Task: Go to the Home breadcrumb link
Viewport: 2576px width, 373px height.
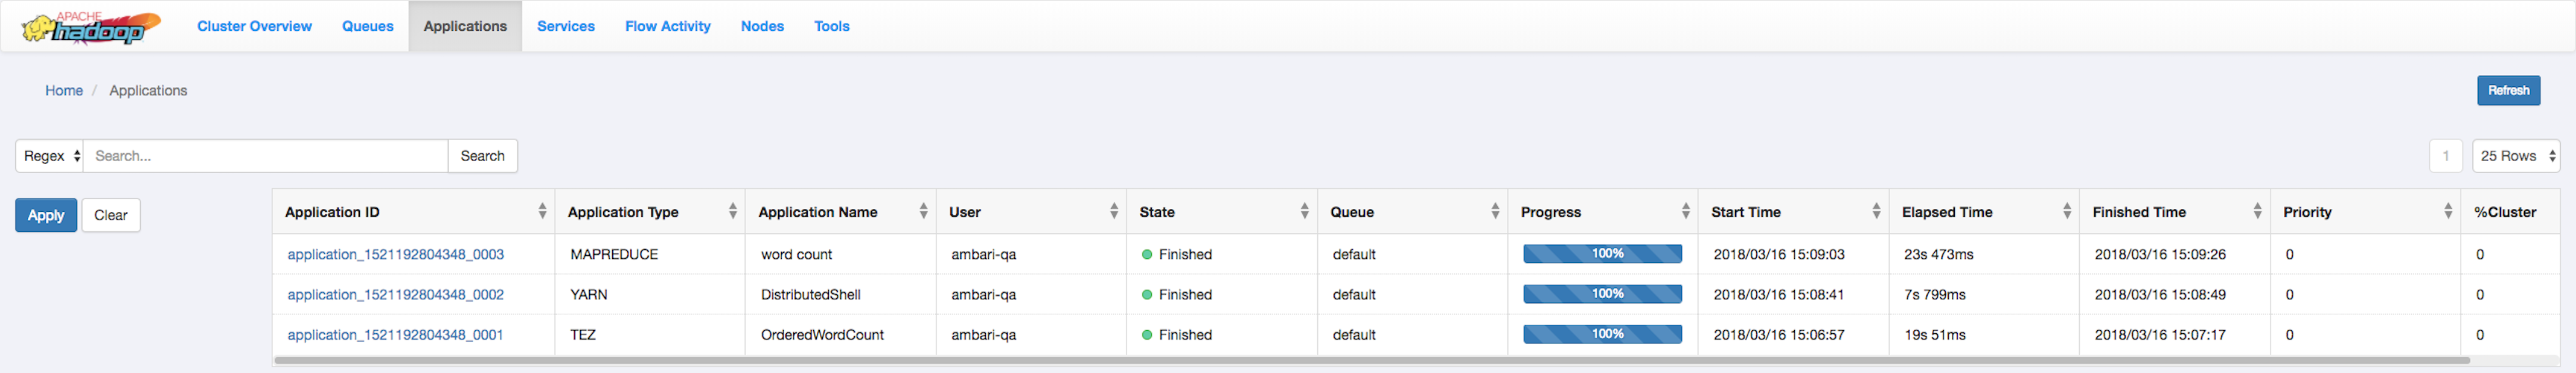Action: coord(64,91)
